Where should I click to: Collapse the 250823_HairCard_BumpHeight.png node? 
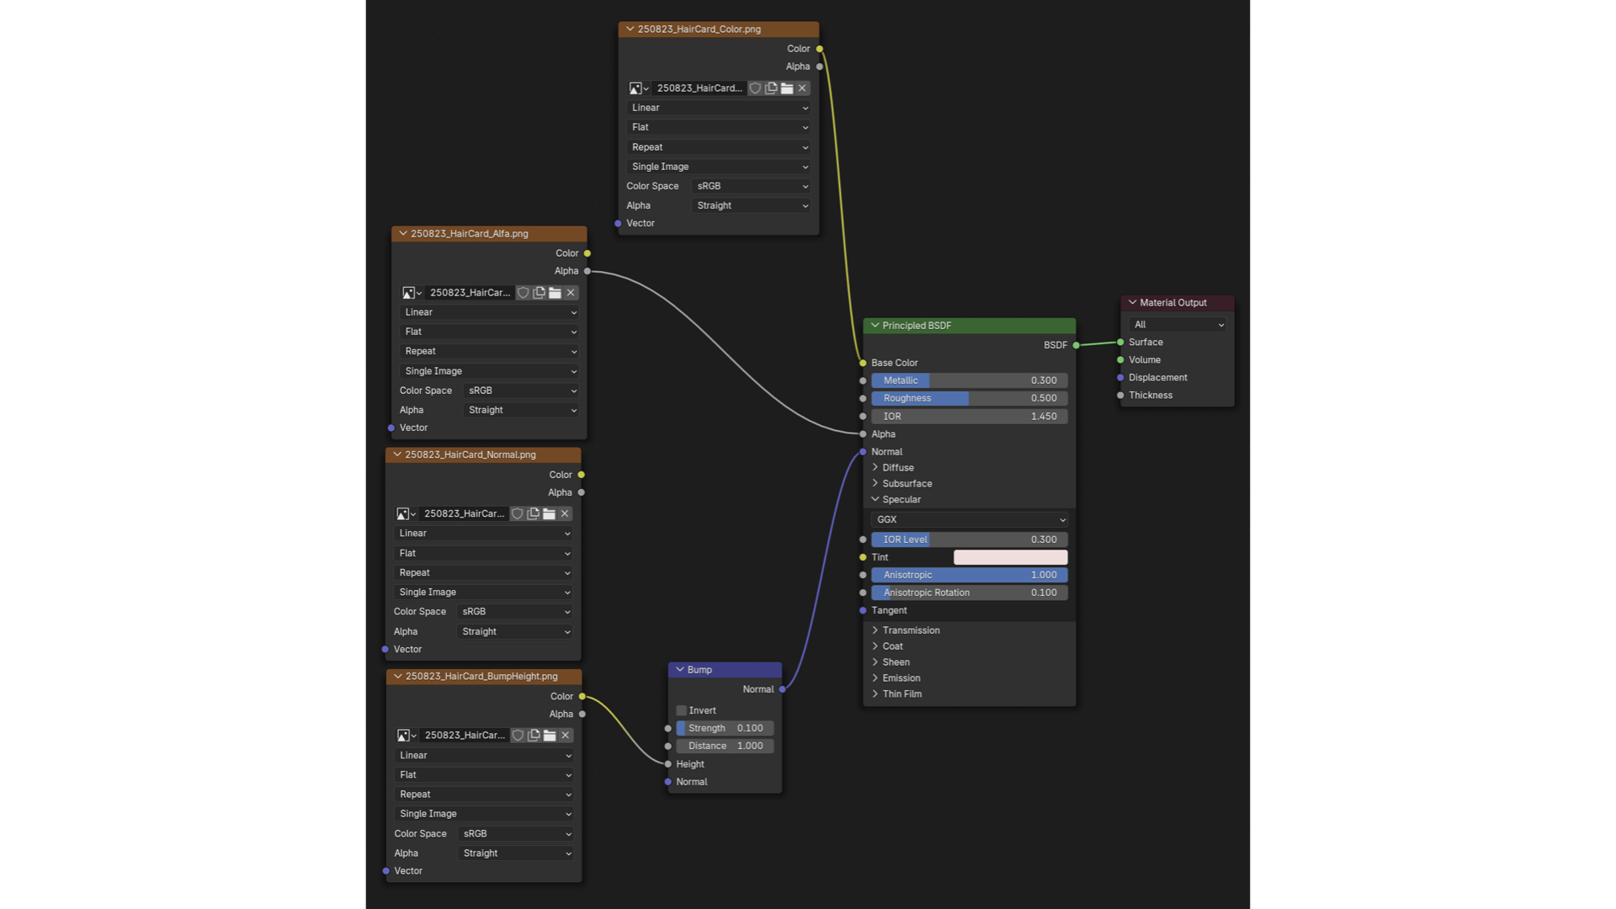[x=398, y=677]
